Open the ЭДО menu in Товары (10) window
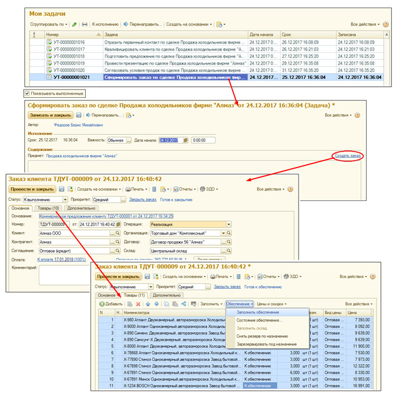The width and height of the screenshot is (405, 398). tap(209, 189)
